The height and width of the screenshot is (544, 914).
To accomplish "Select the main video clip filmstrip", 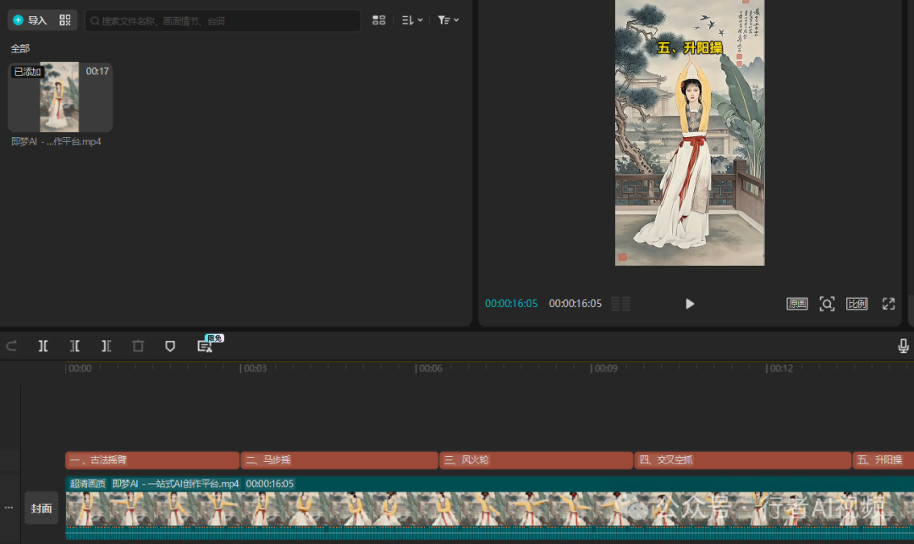I will pos(490,508).
